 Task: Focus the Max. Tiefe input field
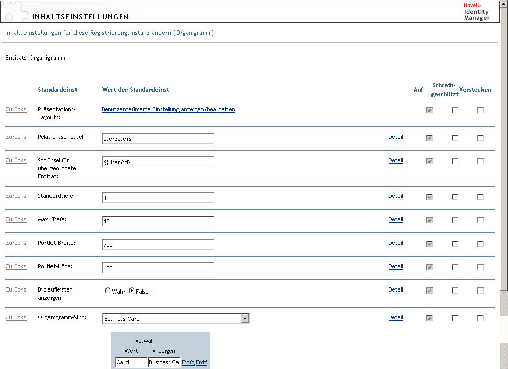[x=158, y=221]
